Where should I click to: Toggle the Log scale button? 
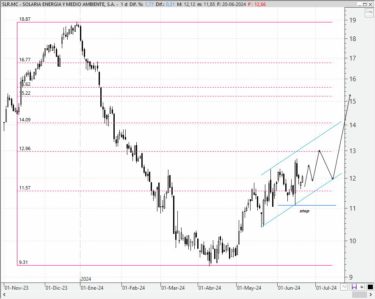point(369,13)
